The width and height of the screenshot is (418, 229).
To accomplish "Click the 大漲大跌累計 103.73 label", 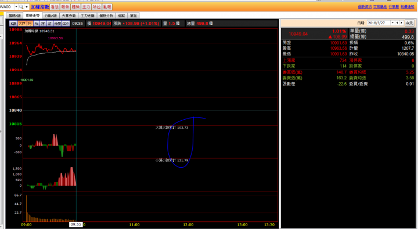I will coord(172,128).
